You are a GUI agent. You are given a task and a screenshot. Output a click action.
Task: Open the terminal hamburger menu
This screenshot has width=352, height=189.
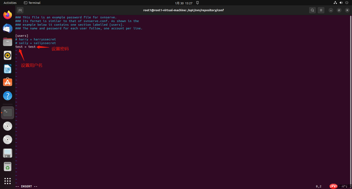[x=321, y=10]
